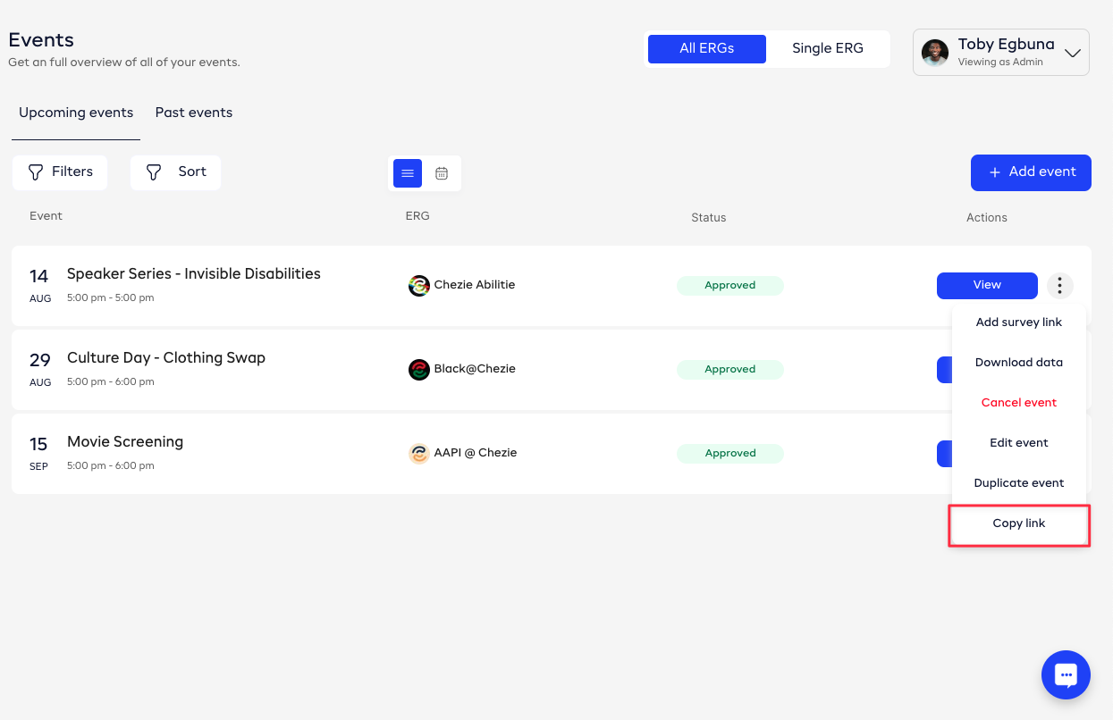Switch to list view icon
The height and width of the screenshot is (720, 1113).
pos(408,173)
